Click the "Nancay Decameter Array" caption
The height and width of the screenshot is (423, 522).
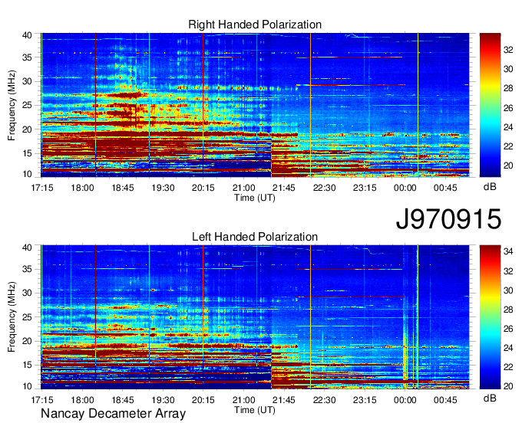[113, 413]
